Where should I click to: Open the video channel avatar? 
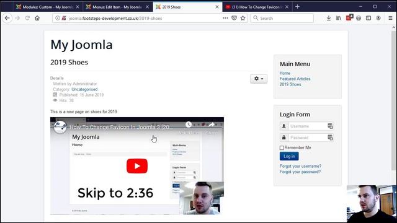point(60,126)
